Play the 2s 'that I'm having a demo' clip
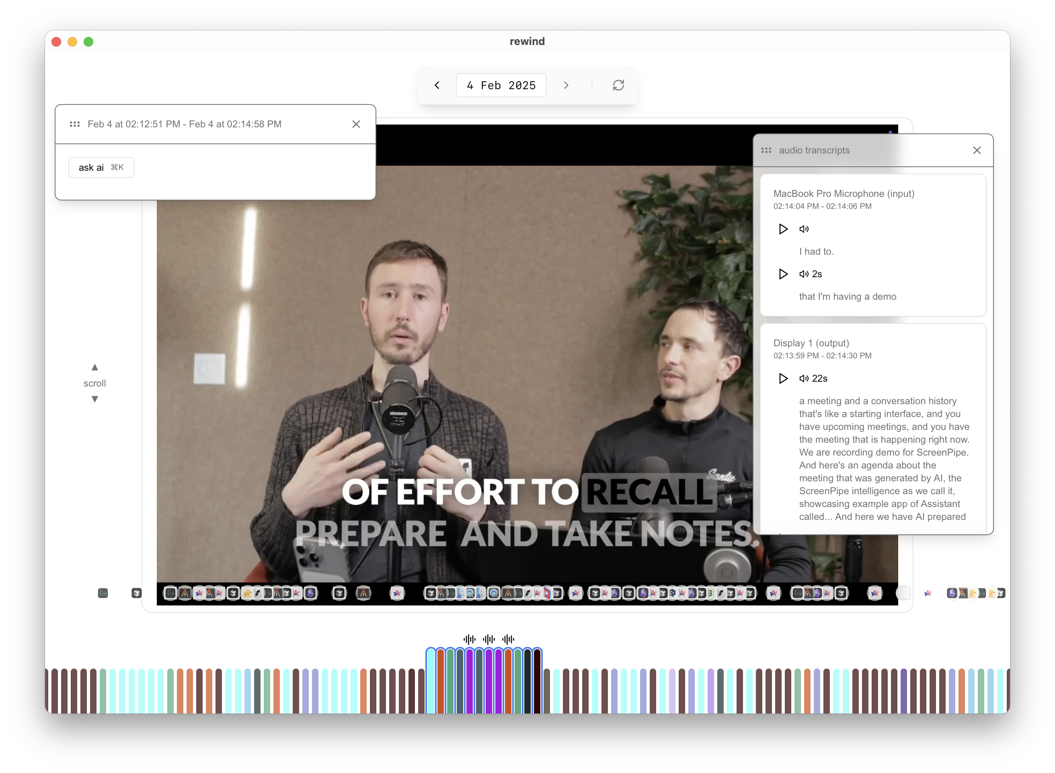 click(783, 274)
